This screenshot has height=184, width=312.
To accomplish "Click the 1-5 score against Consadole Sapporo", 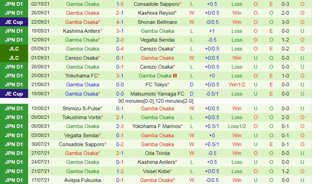I will coord(120,4).
